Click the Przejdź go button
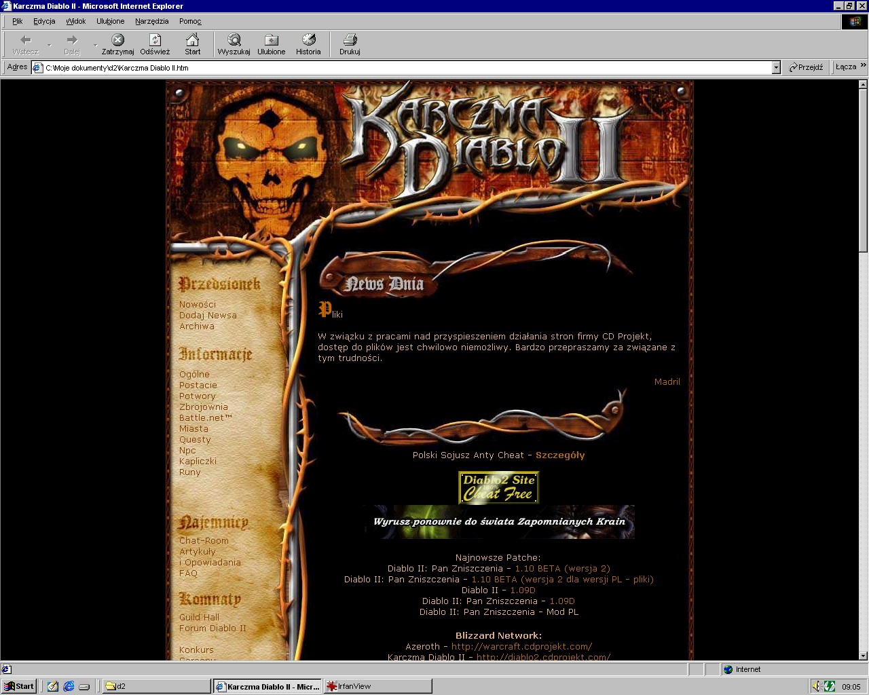 pos(806,67)
